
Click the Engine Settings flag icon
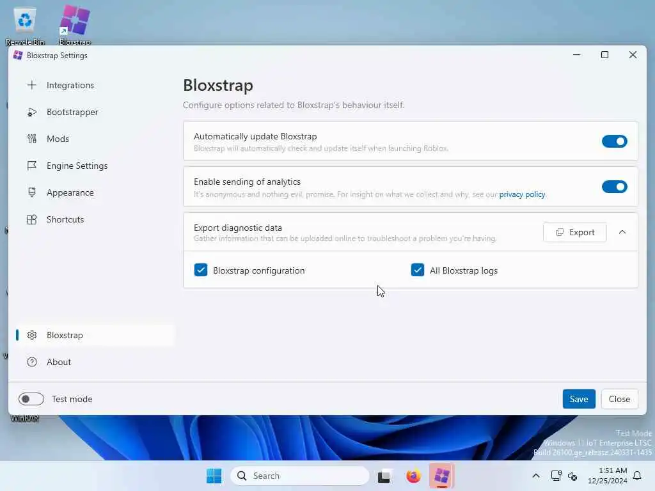[x=32, y=166]
